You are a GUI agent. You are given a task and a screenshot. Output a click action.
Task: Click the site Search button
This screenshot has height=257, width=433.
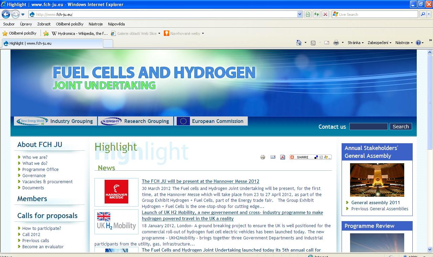[x=401, y=127]
